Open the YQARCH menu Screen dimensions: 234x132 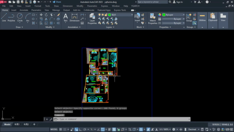coord(135,6)
